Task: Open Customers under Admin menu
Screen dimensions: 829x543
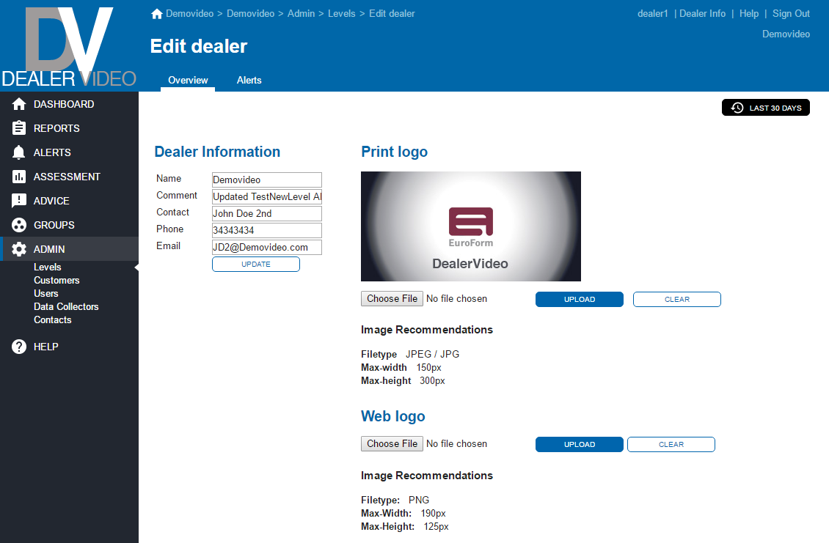Action: 56,280
